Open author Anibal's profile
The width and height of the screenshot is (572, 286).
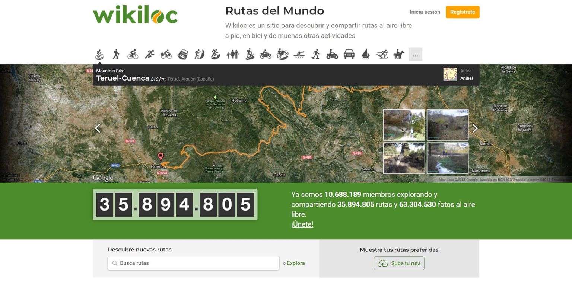(466, 78)
